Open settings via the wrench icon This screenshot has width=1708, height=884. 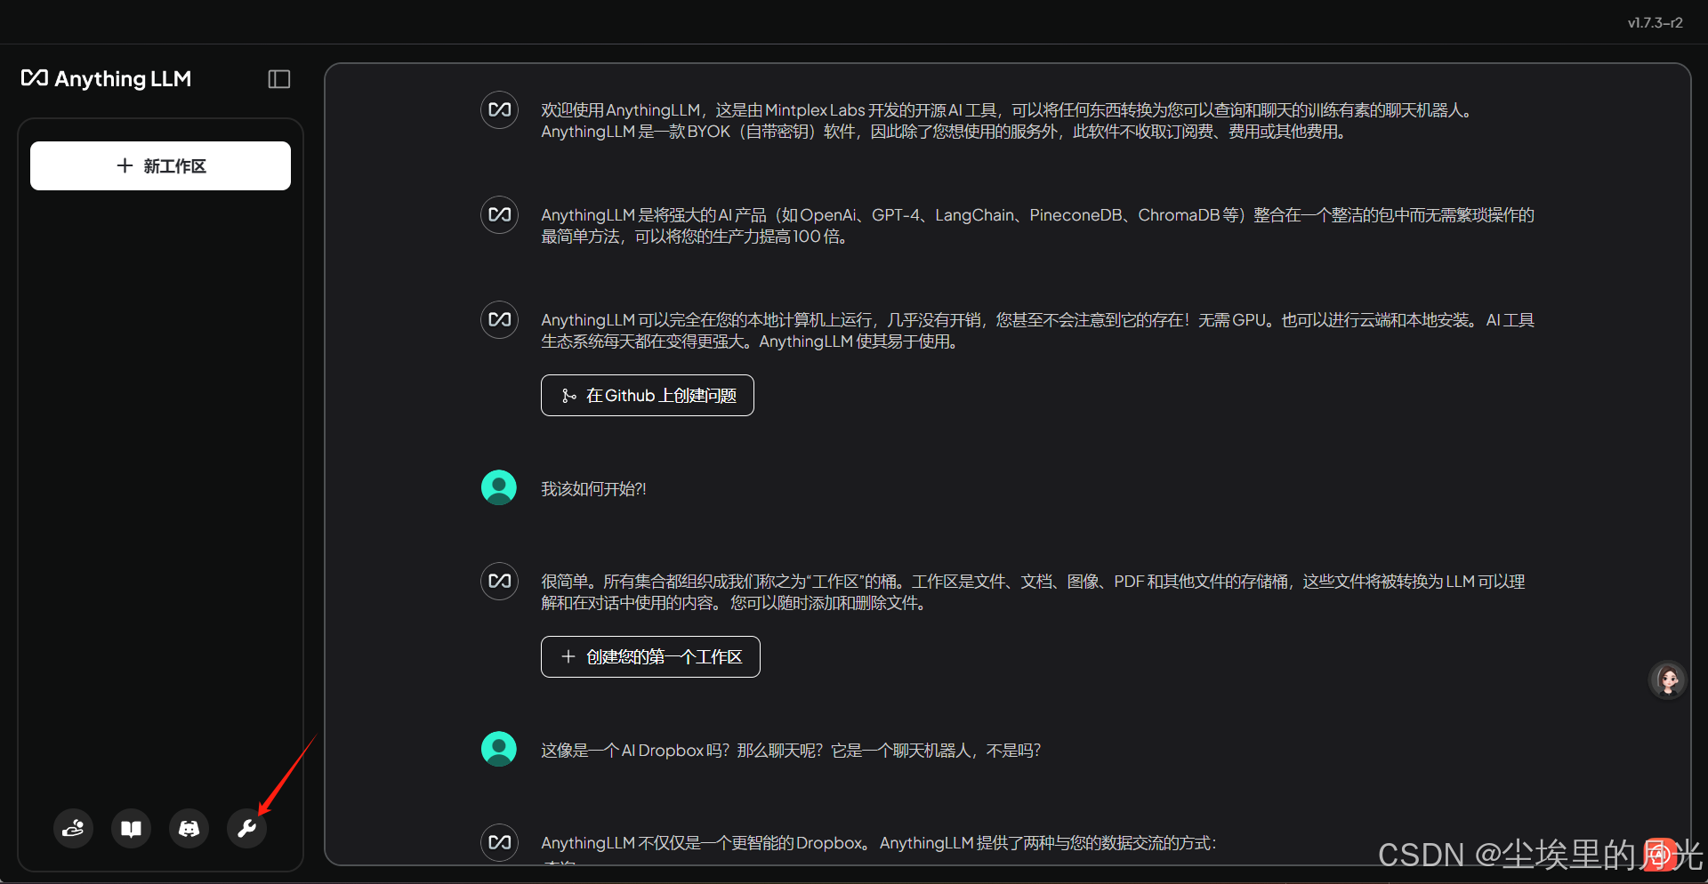pos(247,829)
